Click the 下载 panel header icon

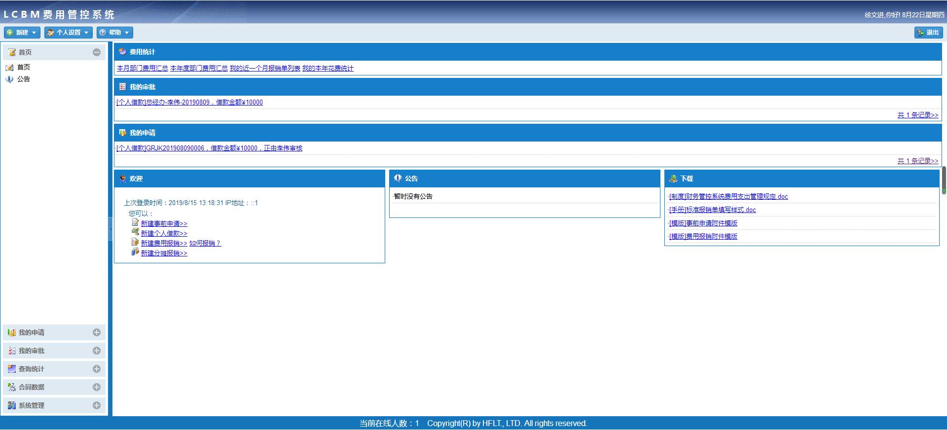pyautogui.click(x=673, y=179)
